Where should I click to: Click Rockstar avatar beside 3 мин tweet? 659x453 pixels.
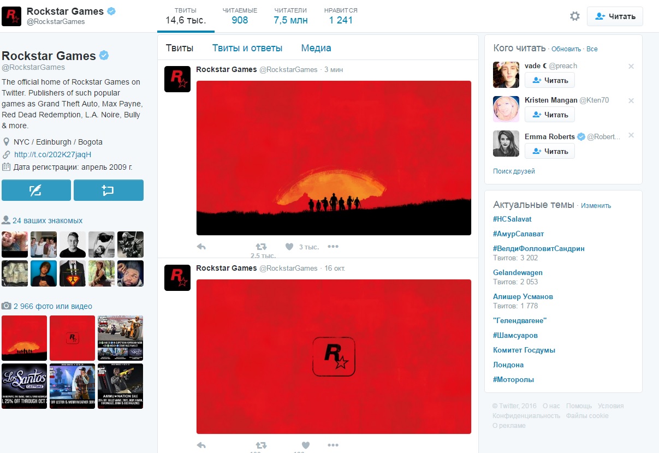tap(177, 79)
